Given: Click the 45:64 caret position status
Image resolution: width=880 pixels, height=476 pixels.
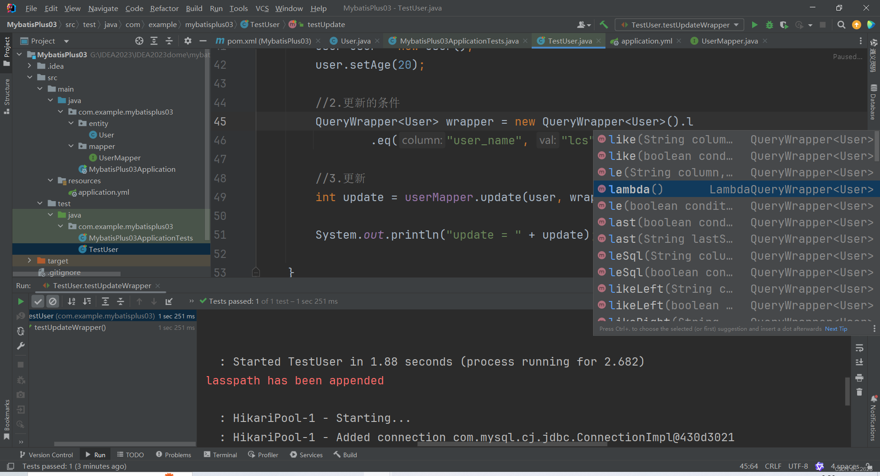Looking at the screenshot, I should point(748,466).
